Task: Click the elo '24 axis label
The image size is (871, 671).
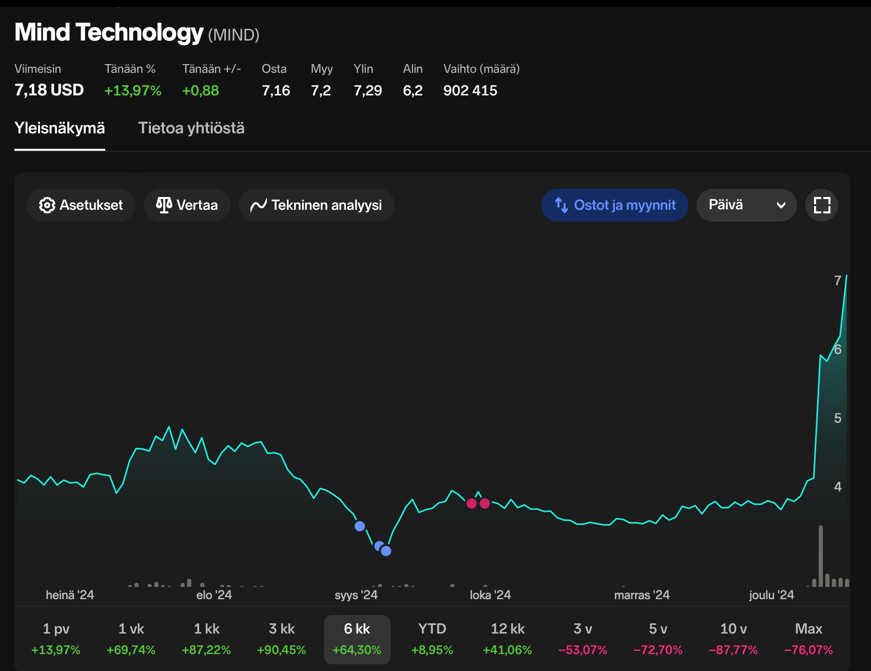Action: click(214, 595)
